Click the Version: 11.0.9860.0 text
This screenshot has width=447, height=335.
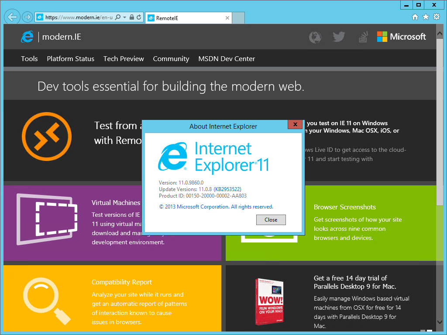[181, 183]
